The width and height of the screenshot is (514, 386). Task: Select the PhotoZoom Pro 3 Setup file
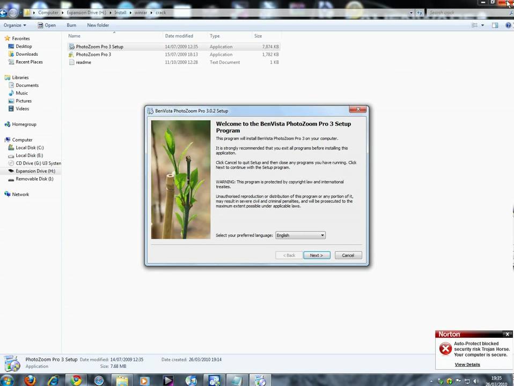tap(174, 47)
